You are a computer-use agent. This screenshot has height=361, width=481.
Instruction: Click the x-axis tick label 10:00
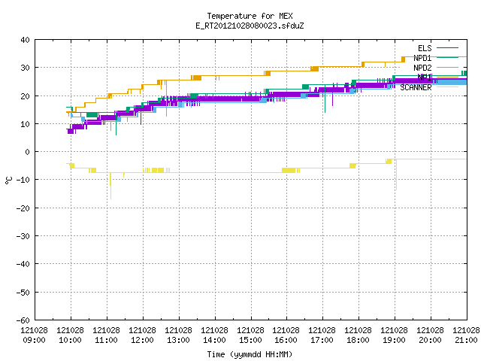70,340
